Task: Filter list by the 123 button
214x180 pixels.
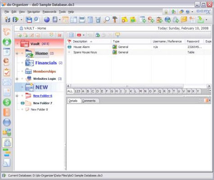Action: 77,91
